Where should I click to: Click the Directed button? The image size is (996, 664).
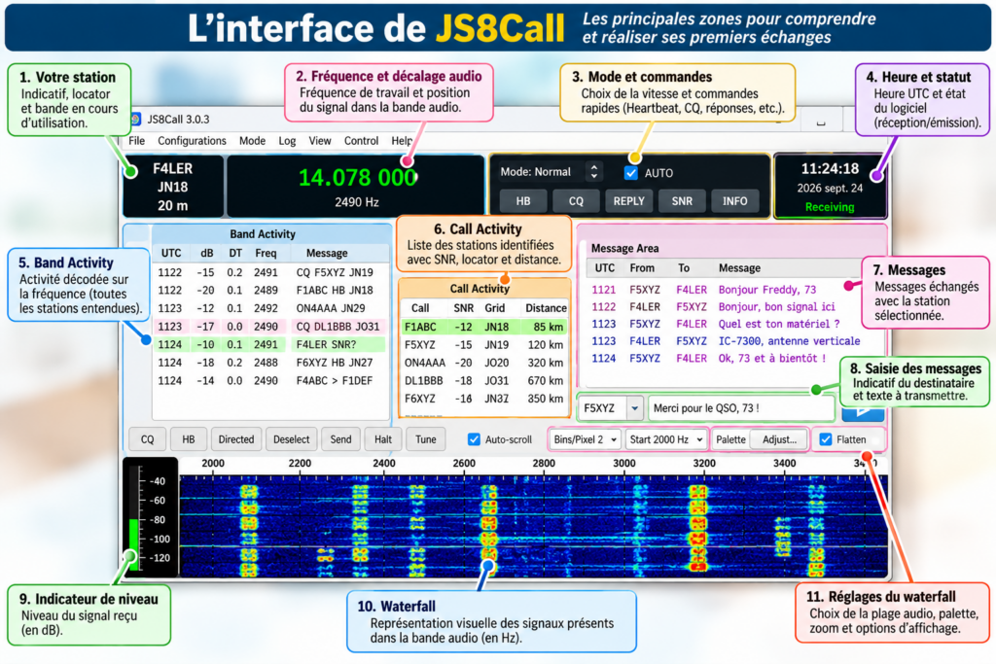point(236,439)
